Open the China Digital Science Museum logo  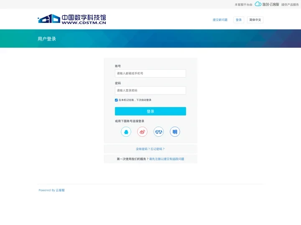click(x=72, y=19)
